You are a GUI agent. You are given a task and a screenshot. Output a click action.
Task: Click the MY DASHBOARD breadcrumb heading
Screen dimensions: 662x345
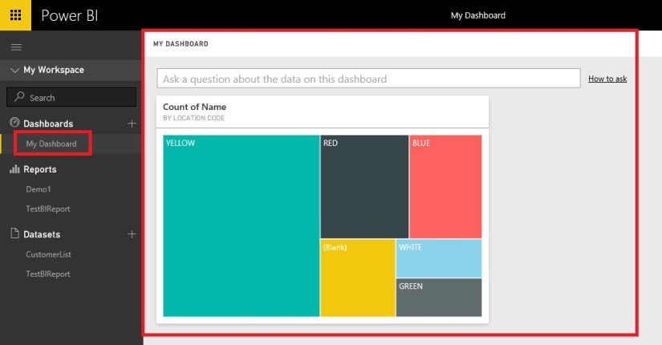(181, 43)
